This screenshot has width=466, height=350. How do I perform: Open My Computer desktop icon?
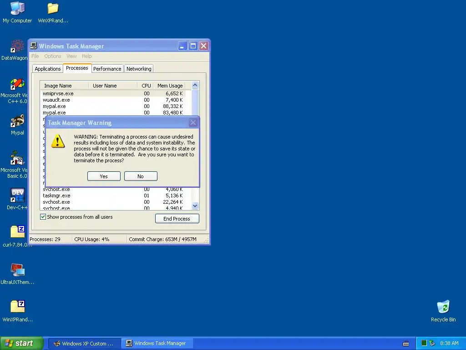click(17, 12)
